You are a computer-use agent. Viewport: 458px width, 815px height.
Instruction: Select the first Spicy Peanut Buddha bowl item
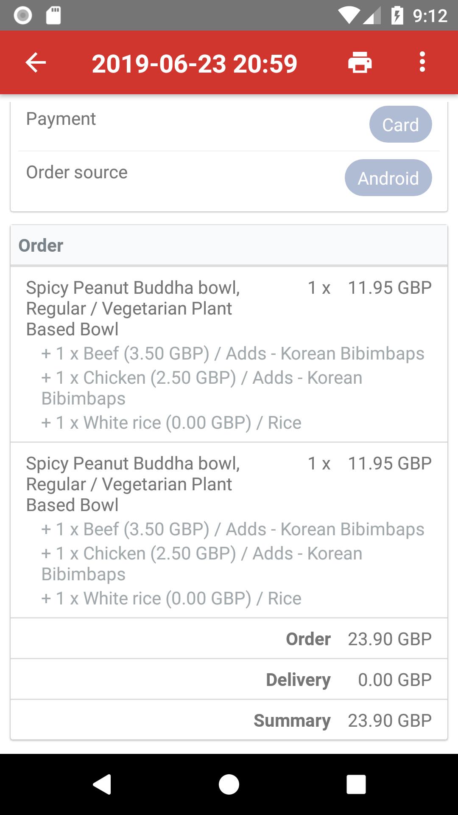(229, 354)
